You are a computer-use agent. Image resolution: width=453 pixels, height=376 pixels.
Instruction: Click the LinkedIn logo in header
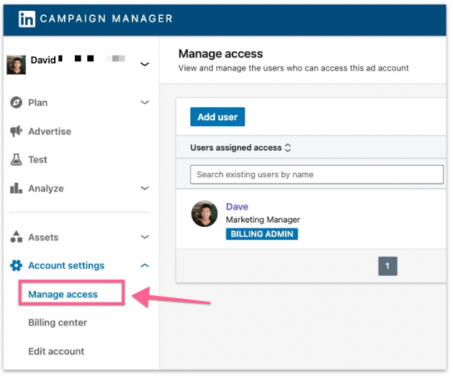pos(27,19)
